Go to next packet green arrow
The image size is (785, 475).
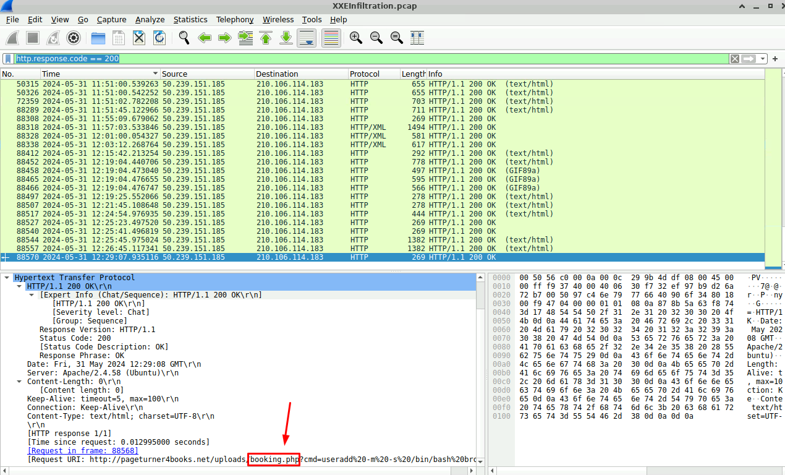[225, 38]
